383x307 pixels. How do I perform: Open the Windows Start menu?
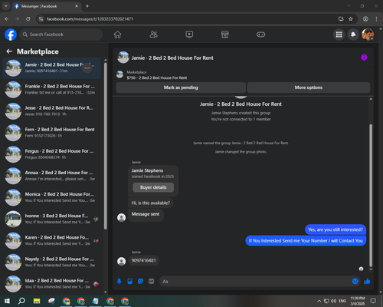click(x=7, y=301)
